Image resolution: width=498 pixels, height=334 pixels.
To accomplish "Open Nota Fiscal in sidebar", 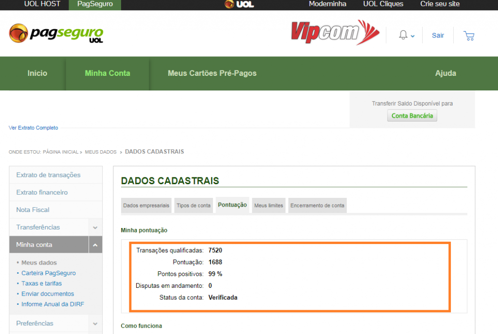I will (x=33, y=210).
